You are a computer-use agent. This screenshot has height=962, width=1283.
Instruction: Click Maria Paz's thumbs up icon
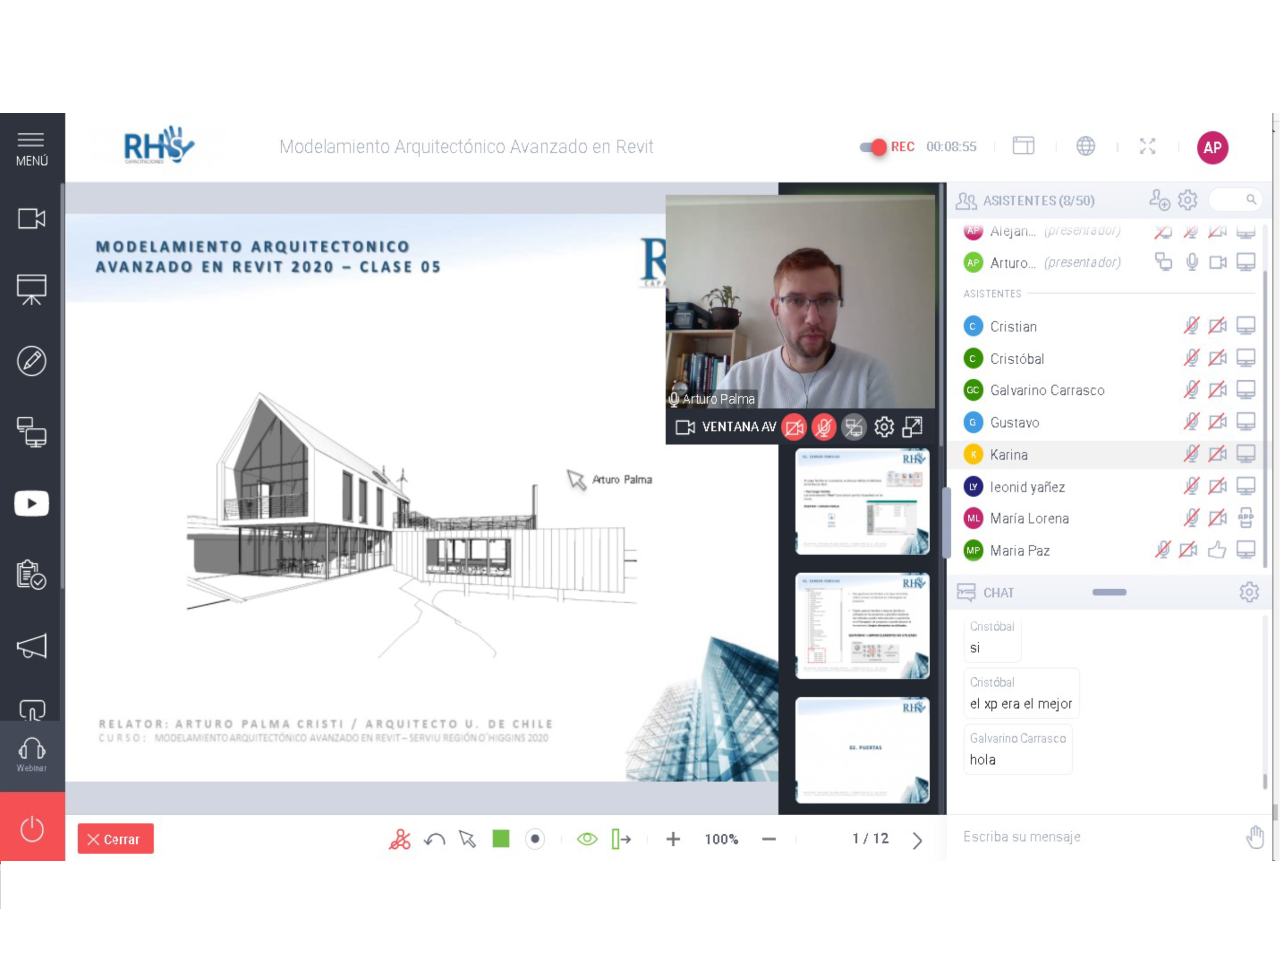(1217, 550)
